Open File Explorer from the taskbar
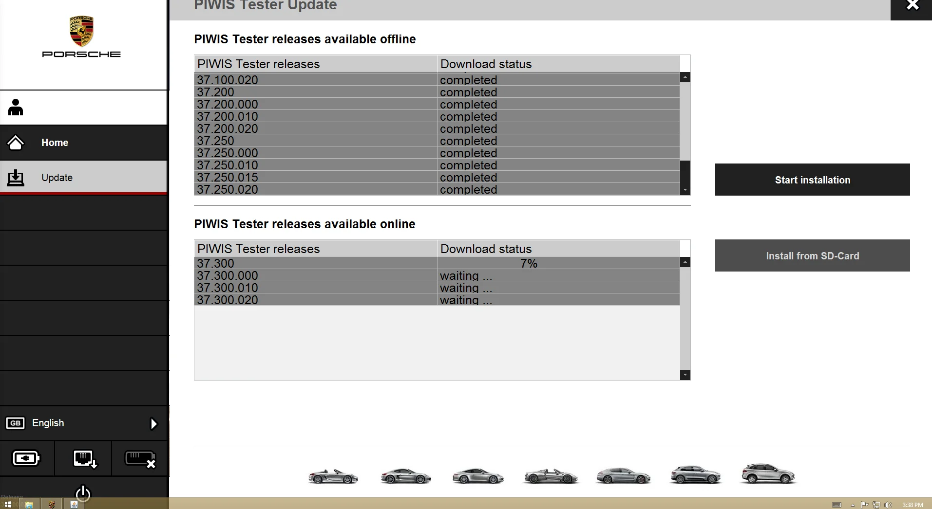The image size is (932, 509). coord(29,505)
